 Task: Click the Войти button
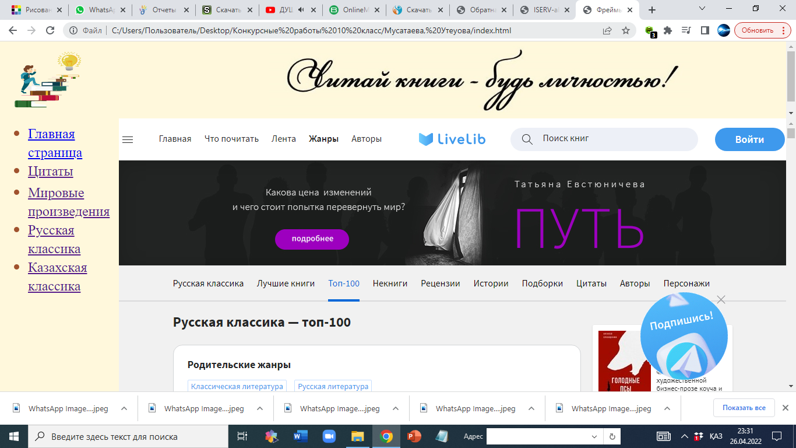tap(750, 139)
